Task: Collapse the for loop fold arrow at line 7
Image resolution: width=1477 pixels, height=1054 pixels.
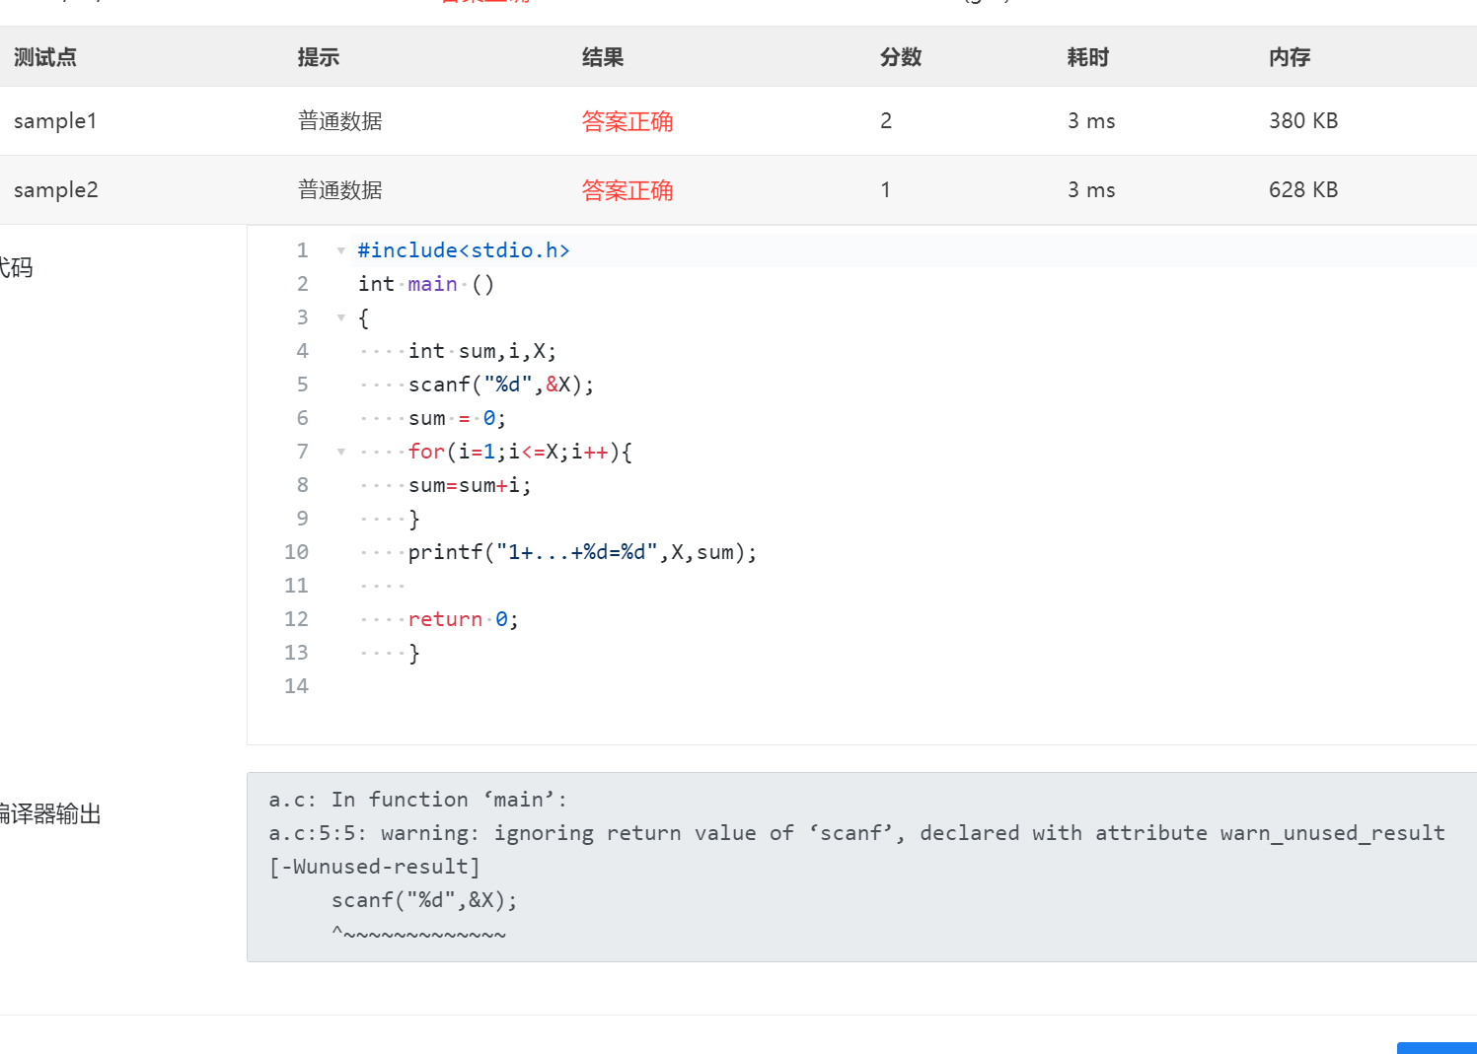Action: pyautogui.click(x=340, y=452)
